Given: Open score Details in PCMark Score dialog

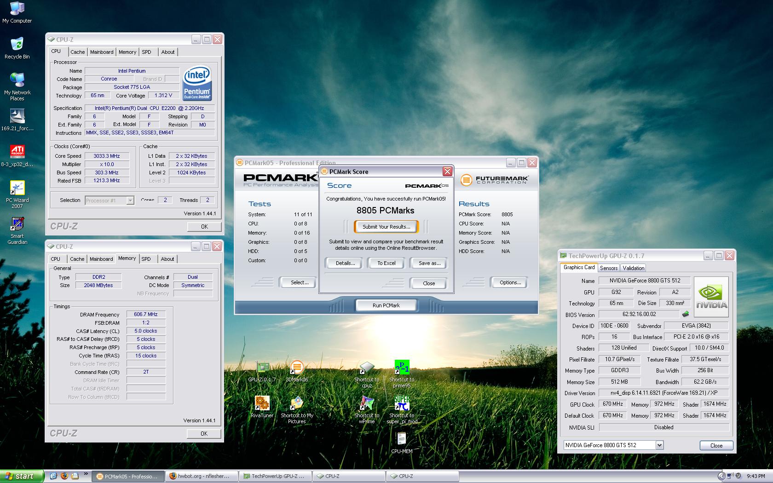Looking at the screenshot, I should pos(345,263).
